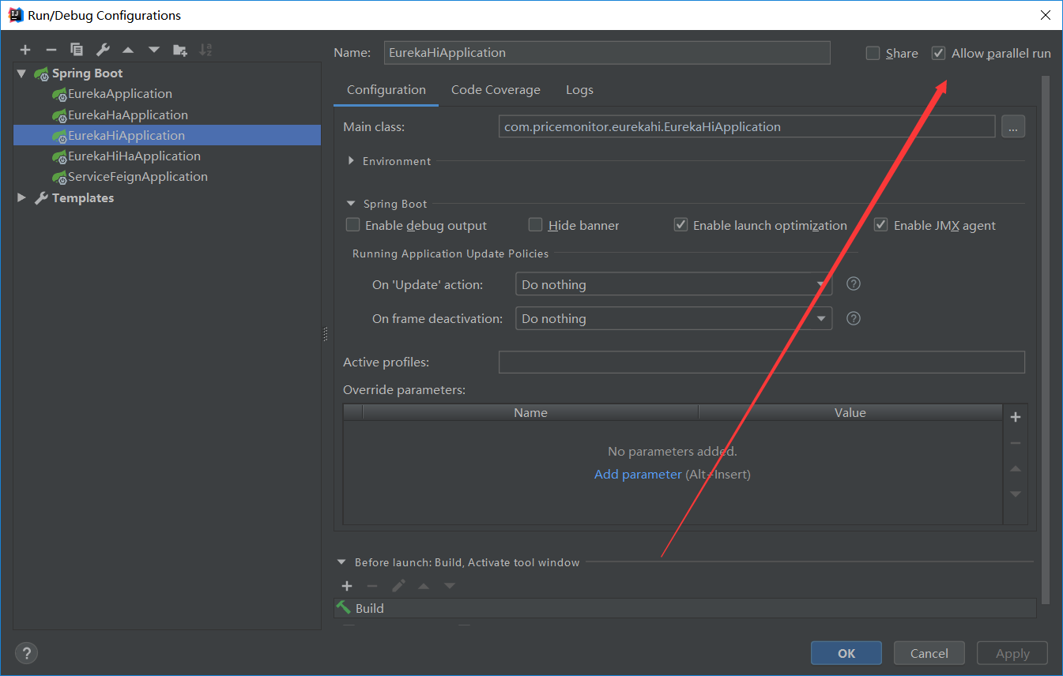This screenshot has height=676, width=1063.
Task: Toggle Hide banner checkbox
Action: pos(535,225)
